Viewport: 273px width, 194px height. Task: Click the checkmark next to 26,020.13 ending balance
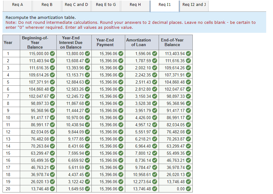pos(188,175)
